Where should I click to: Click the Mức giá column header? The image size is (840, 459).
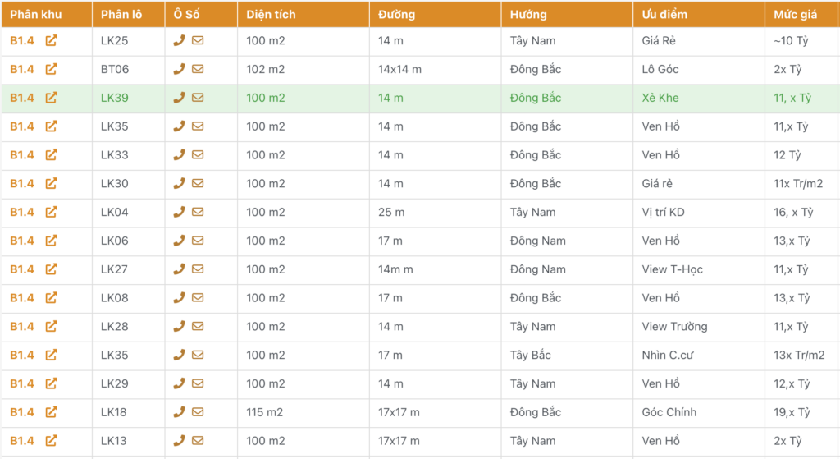[x=792, y=14]
